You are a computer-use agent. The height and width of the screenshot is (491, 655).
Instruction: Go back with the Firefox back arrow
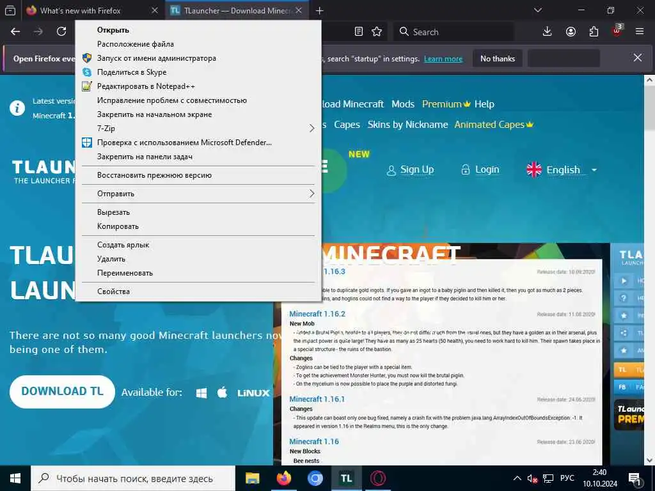(15, 32)
